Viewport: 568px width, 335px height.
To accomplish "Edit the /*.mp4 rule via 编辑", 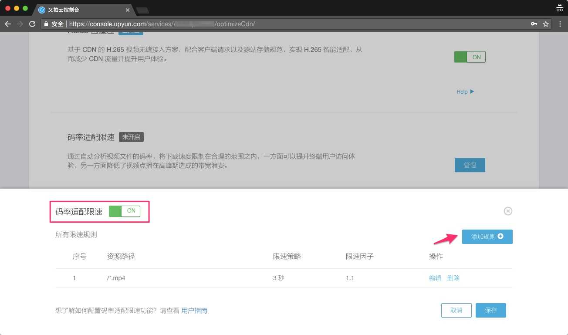I will [435, 278].
